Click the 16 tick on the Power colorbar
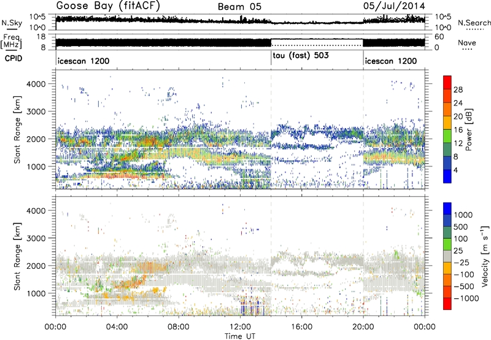This screenshot has width=491, height=340. [x=458, y=130]
